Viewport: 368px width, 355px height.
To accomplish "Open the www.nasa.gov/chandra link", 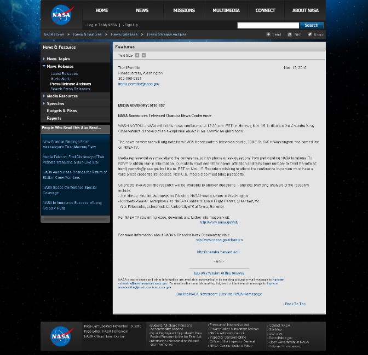I will (x=219, y=240).
